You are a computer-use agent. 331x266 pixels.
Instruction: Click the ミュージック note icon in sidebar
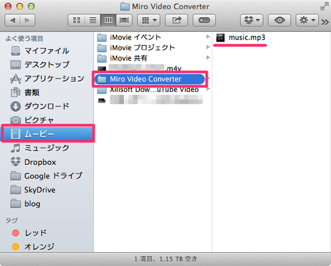click(15, 148)
